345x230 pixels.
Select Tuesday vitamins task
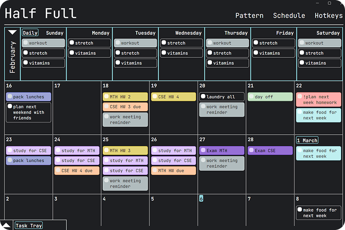(x=135, y=63)
